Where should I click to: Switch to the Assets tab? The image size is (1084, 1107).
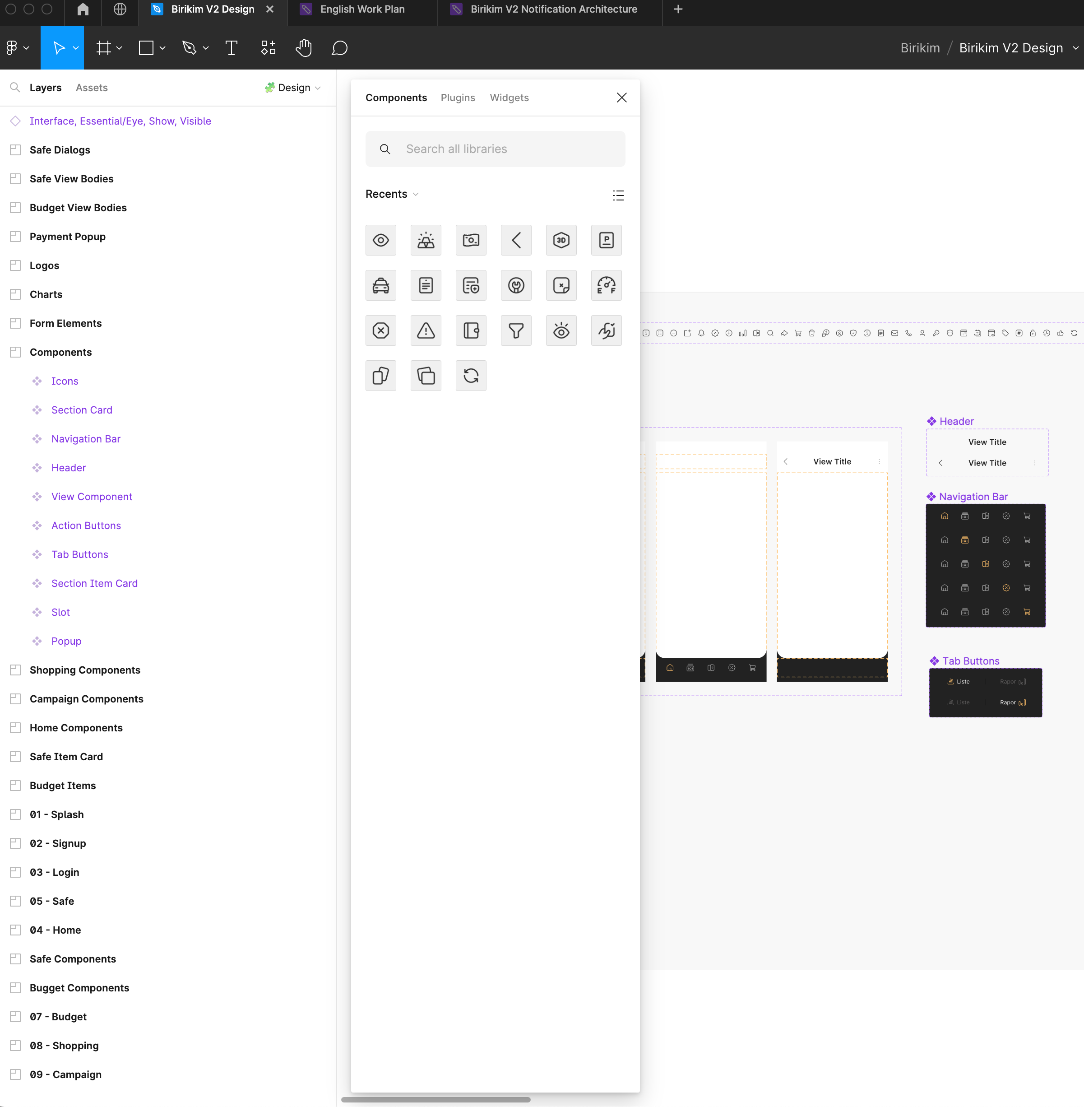92,87
